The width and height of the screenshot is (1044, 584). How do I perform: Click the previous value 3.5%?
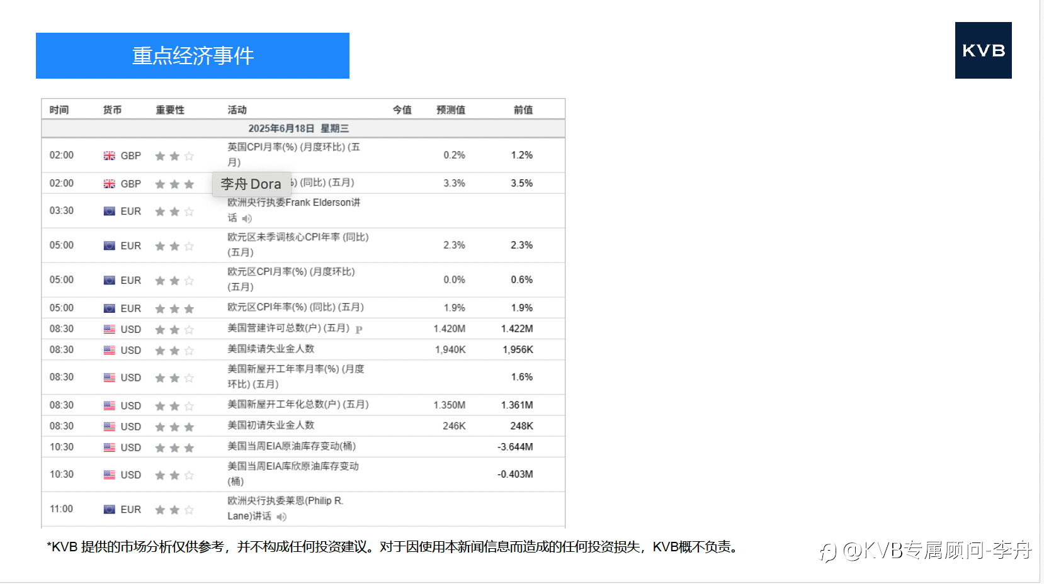click(x=521, y=183)
